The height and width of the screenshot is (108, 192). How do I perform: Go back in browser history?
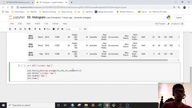3,7
